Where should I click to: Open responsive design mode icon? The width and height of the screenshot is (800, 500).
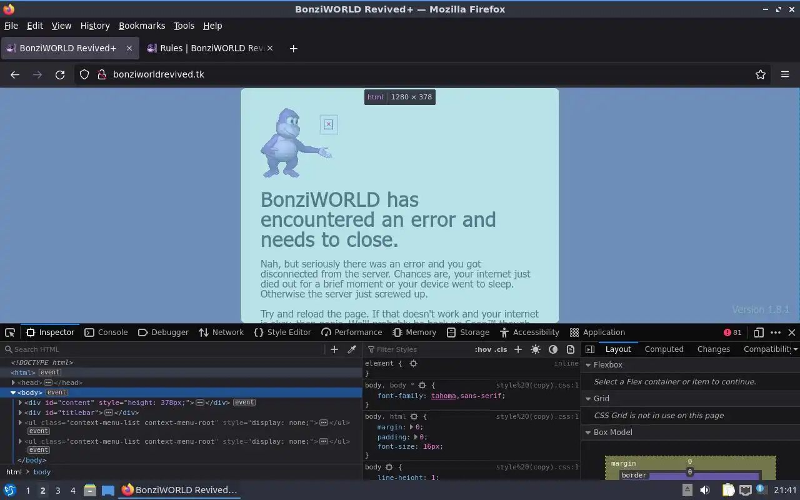click(x=759, y=332)
